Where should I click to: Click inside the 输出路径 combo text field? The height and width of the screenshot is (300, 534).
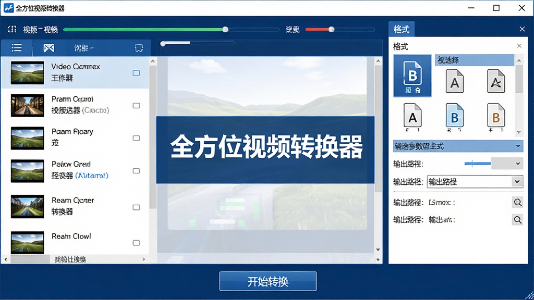click(470, 182)
